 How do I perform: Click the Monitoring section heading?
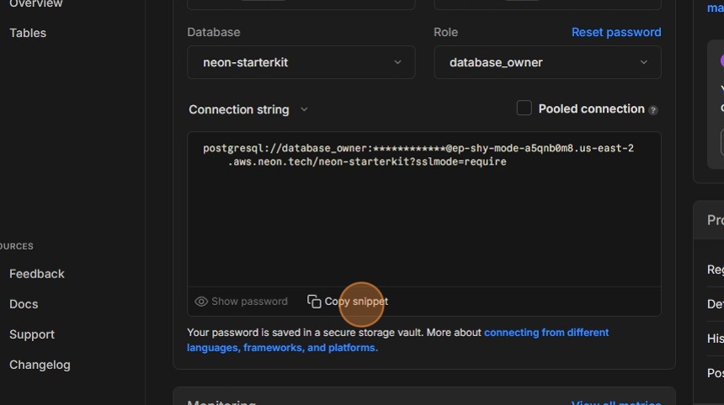[x=221, y=402]
